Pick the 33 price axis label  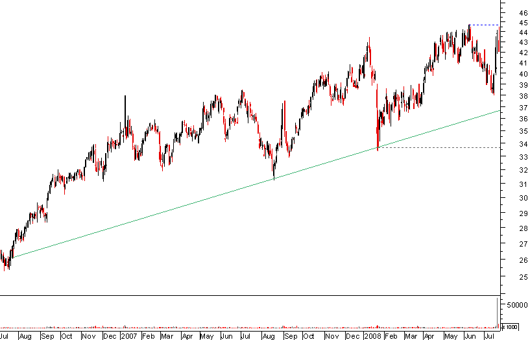tap(524, 157)
